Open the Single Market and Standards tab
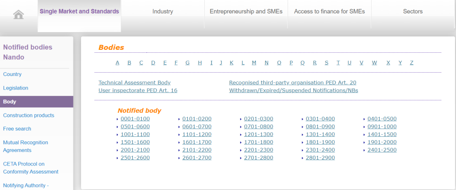Screen dimensions: 456x190 (79, 11)
